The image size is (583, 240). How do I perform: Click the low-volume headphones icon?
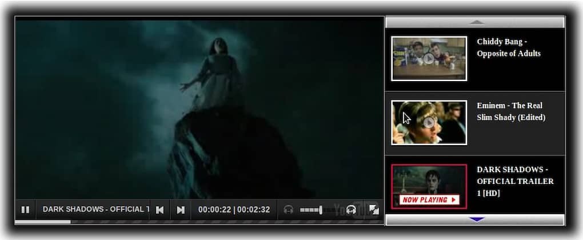tap(289, 210)
